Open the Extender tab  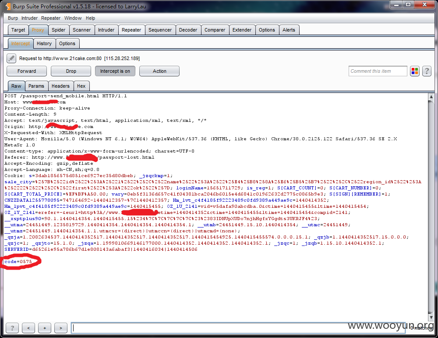tap(242, 30)
